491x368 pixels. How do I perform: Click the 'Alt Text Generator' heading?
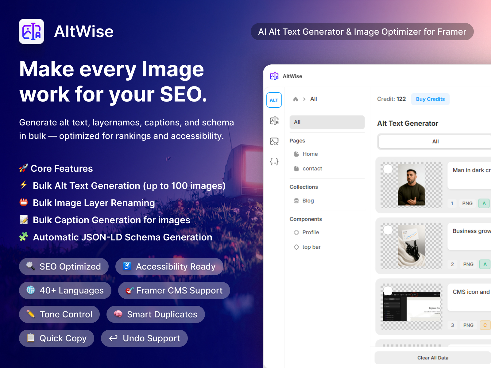click(x=408, y=123)
